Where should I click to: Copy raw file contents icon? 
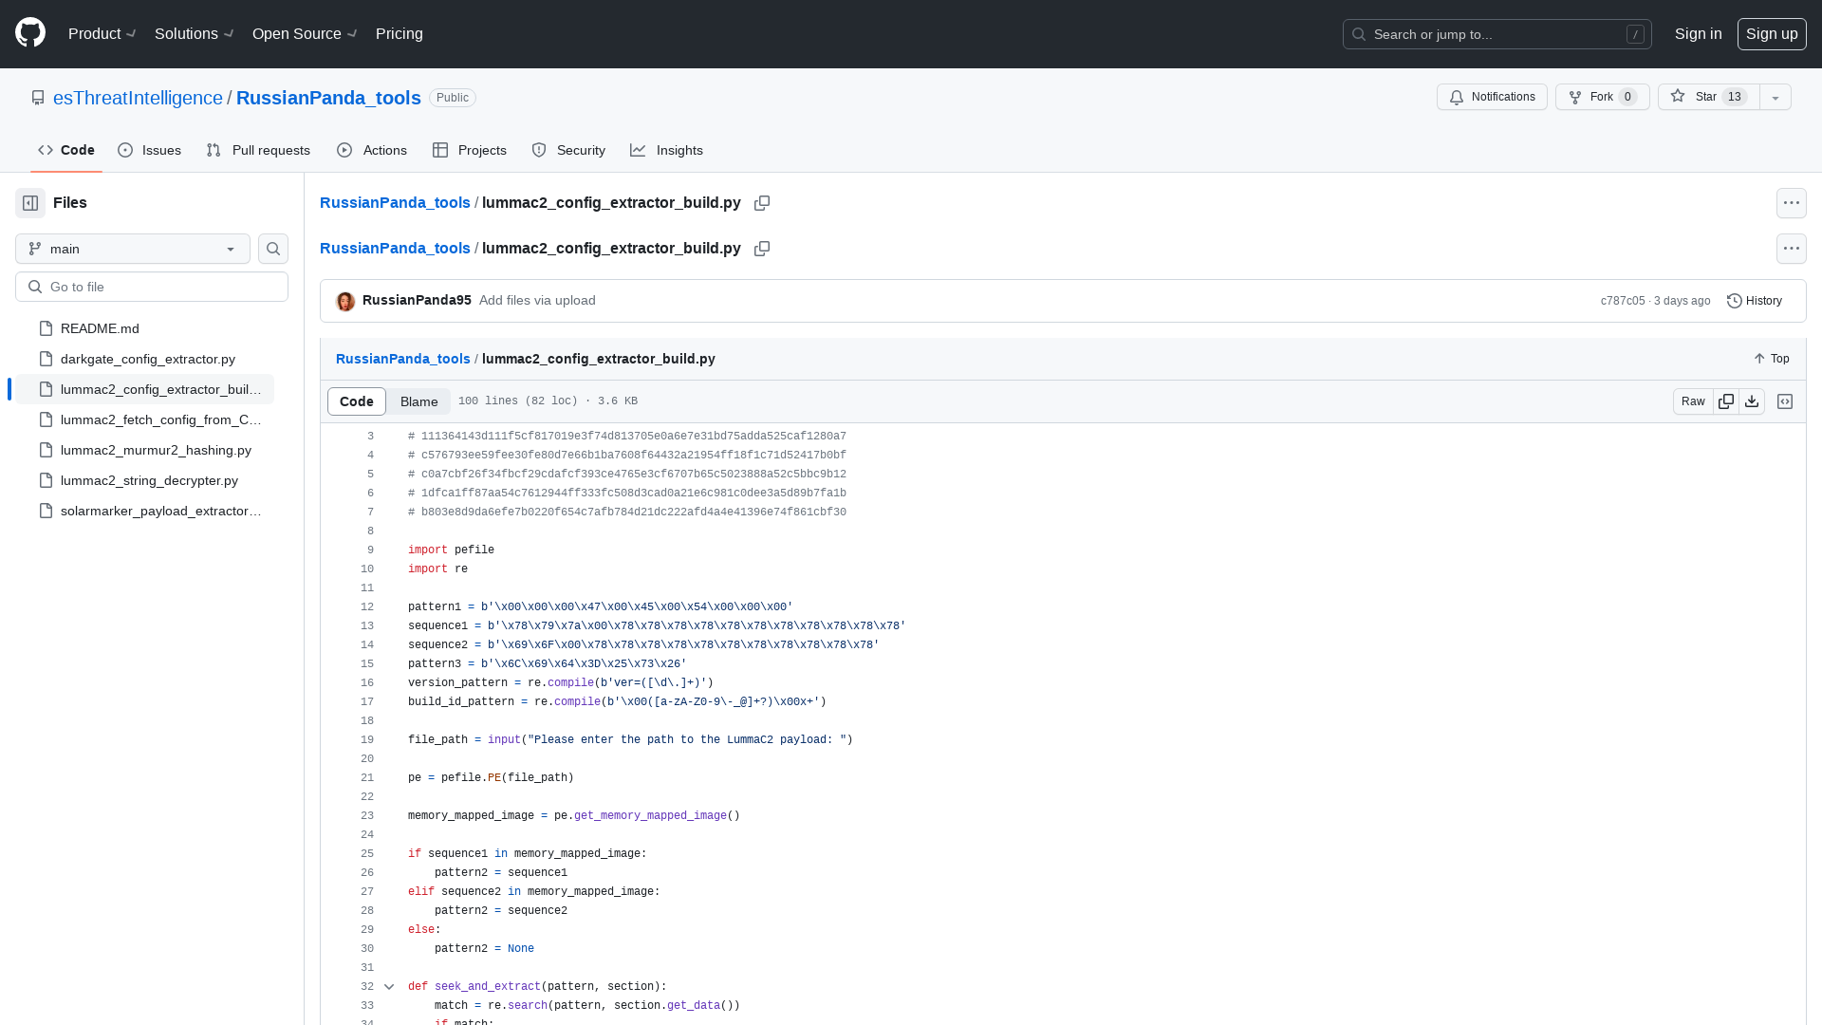(x=1726, y=401)
